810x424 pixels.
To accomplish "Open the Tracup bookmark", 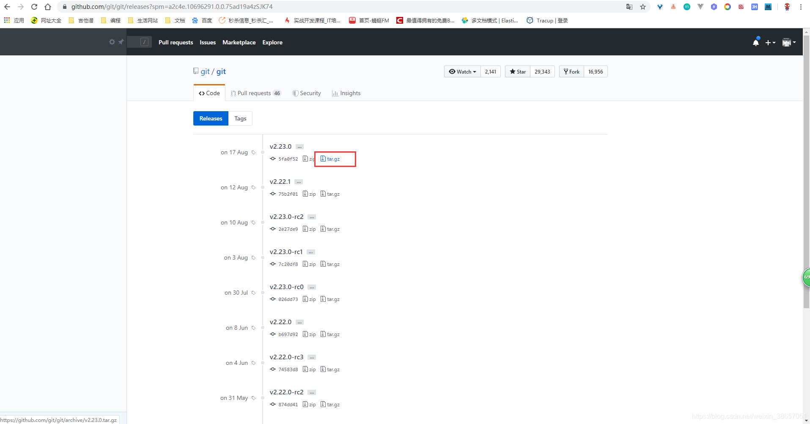I will pyautogui.click(x=547, y=20).
